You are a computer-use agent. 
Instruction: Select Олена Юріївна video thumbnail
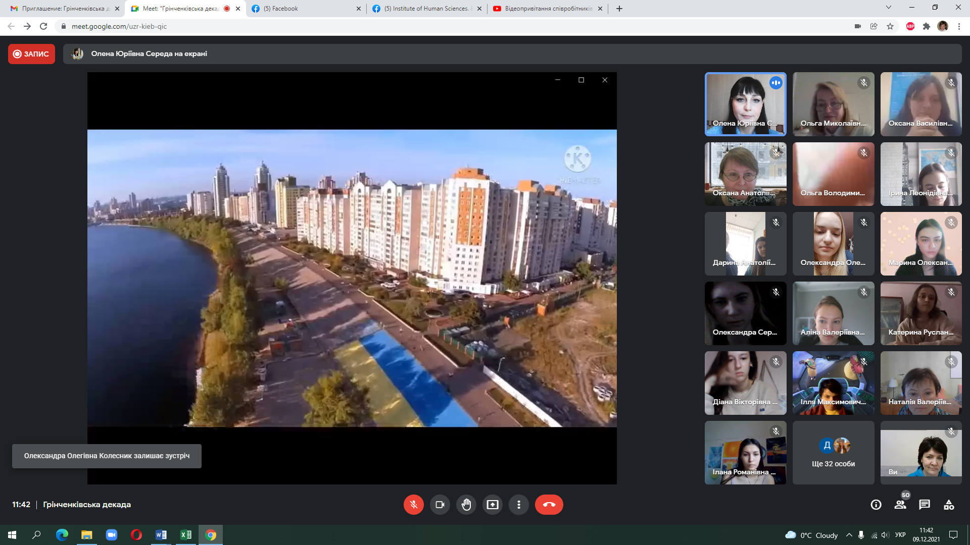(745, 104)
